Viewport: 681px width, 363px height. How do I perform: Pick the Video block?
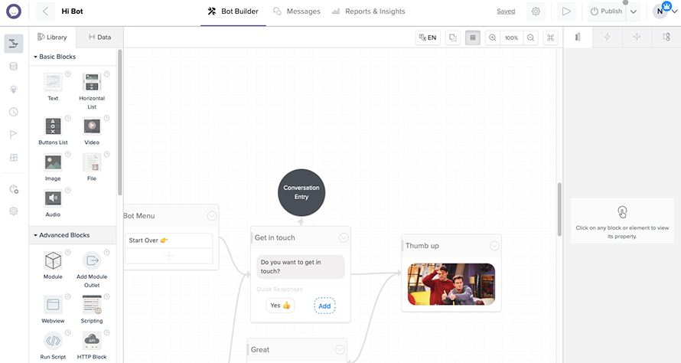[92, 130]
